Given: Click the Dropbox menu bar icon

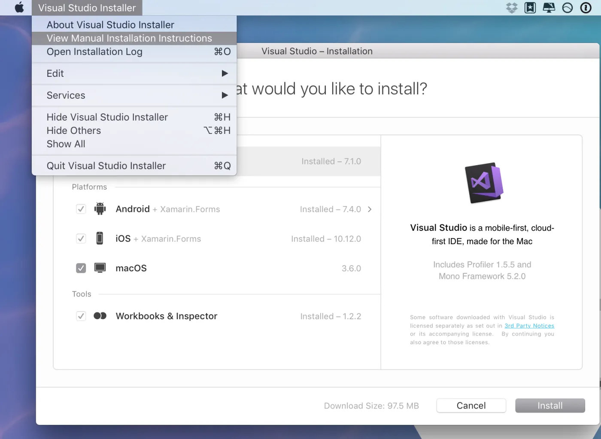Looking at the screenshot, I should tap(512, 8).
